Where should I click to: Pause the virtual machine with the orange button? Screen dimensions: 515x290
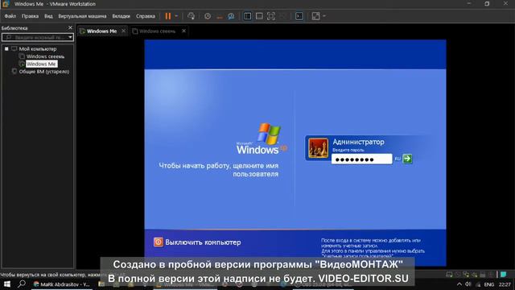click(x=168, y=16)
